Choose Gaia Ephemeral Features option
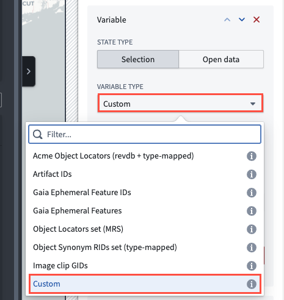Viewport: 284px width, 300px height. [x=145, y=211]
